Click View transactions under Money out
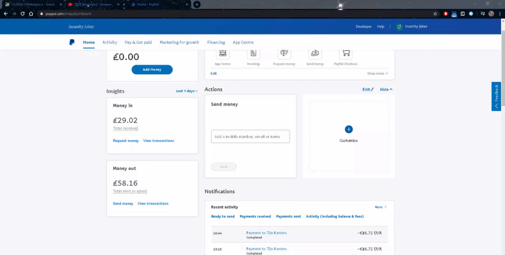The height and width of the screenshot is (255, 505). 153,204
